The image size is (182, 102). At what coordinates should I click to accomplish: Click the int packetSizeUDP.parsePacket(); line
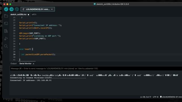click(38, 54)
